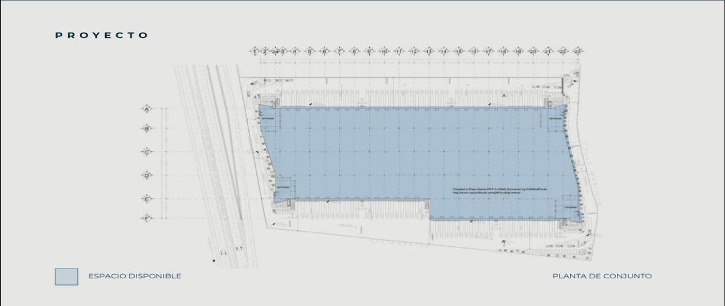Click row grid marker B

pyautogui.click(x=146, y=128)
